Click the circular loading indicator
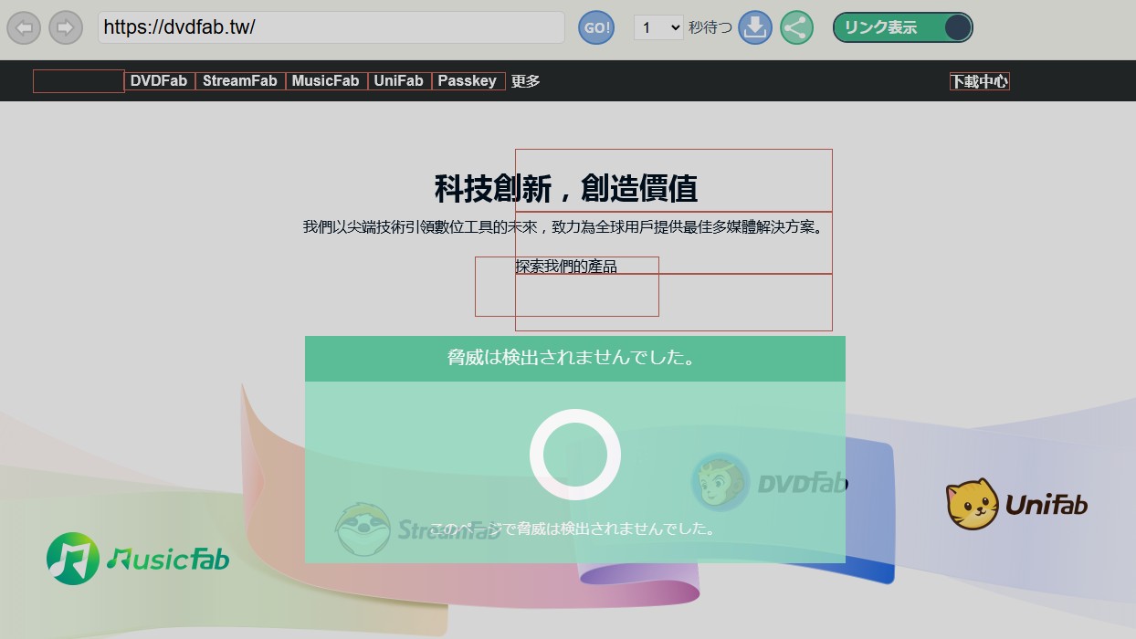Viewport: 1136px width, 639px height. (575, 455)
